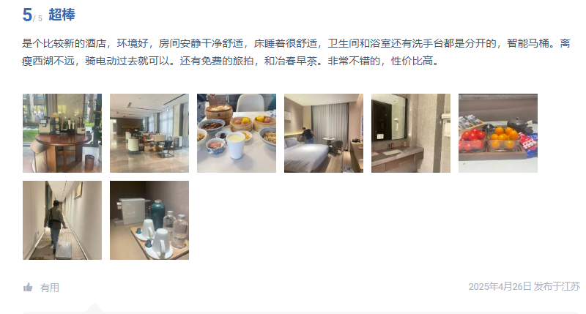
Task: Open the tomato fruit tray photo
Action: pos(498,133)
